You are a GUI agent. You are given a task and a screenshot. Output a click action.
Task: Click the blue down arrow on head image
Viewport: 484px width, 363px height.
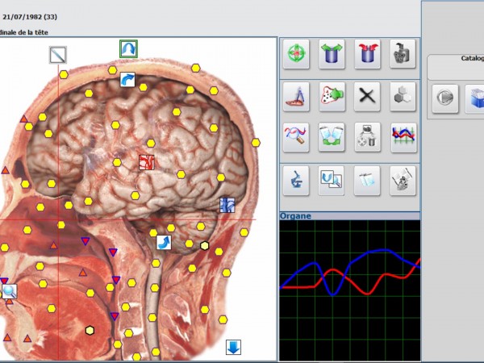[233, 348]
